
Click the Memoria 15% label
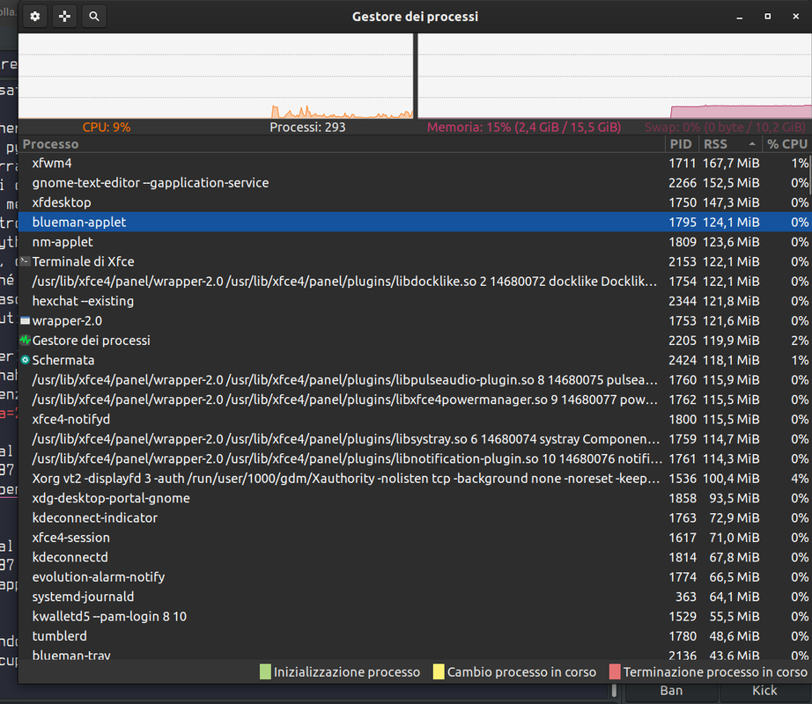pyautogui.click(x=523, y=128)
